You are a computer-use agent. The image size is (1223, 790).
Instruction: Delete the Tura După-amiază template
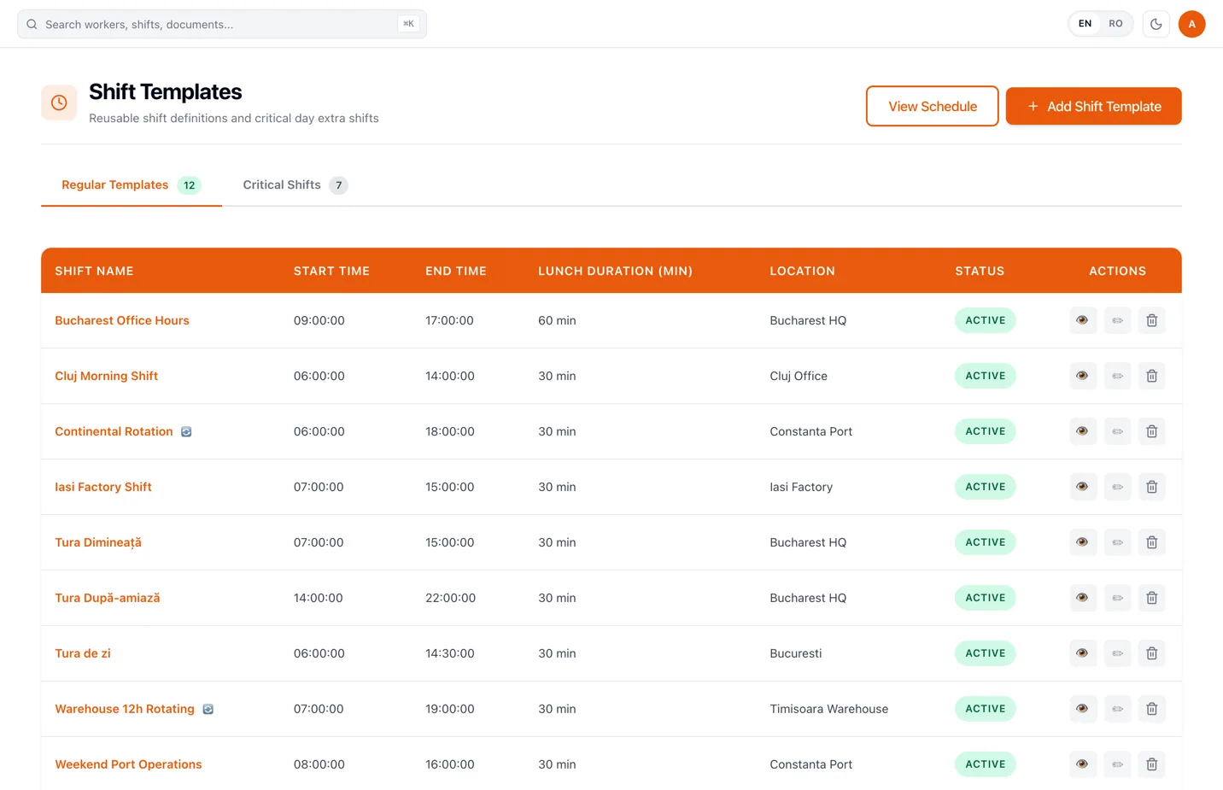click(x=1151, y=598)
